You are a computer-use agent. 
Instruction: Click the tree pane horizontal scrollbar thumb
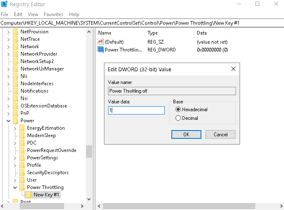(x=42, y=206)
